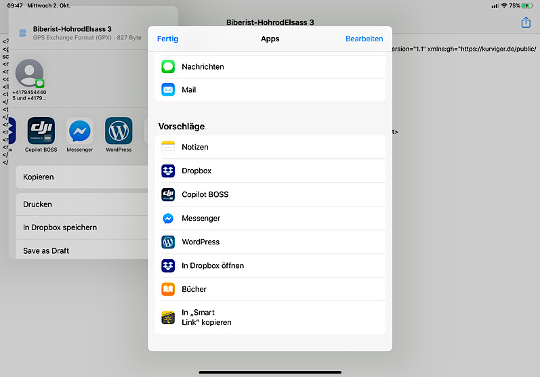Tap the orange Bücher app icon
This screenshot has width=540, height=377.
tap(168, 289)
